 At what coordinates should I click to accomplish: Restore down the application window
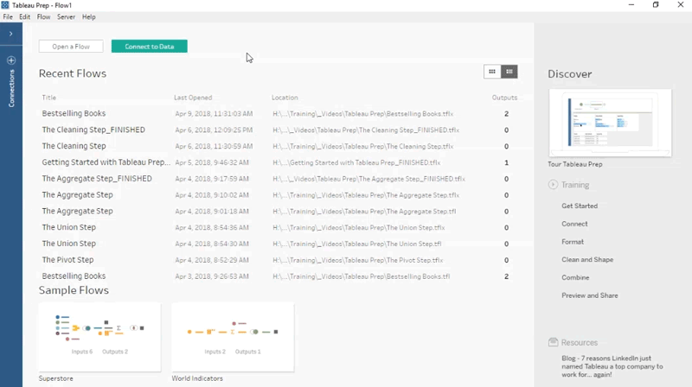coord(656,5)
